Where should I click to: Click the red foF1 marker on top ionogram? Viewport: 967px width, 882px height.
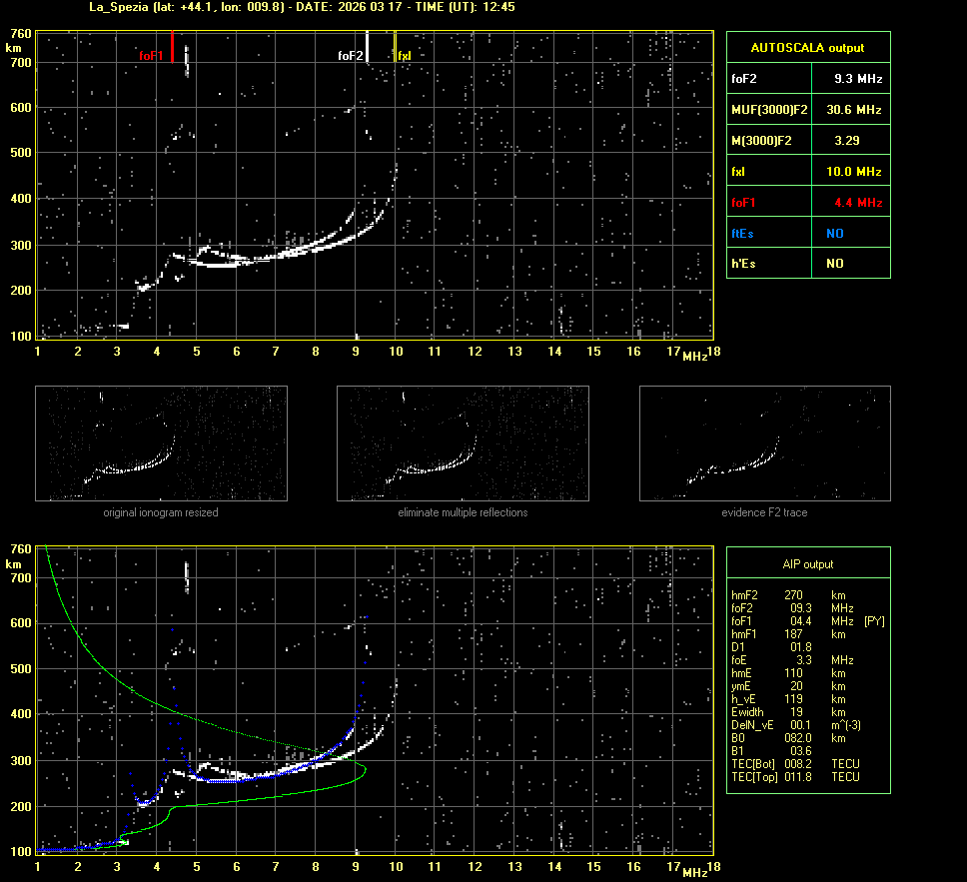click(x=172, y=46)
